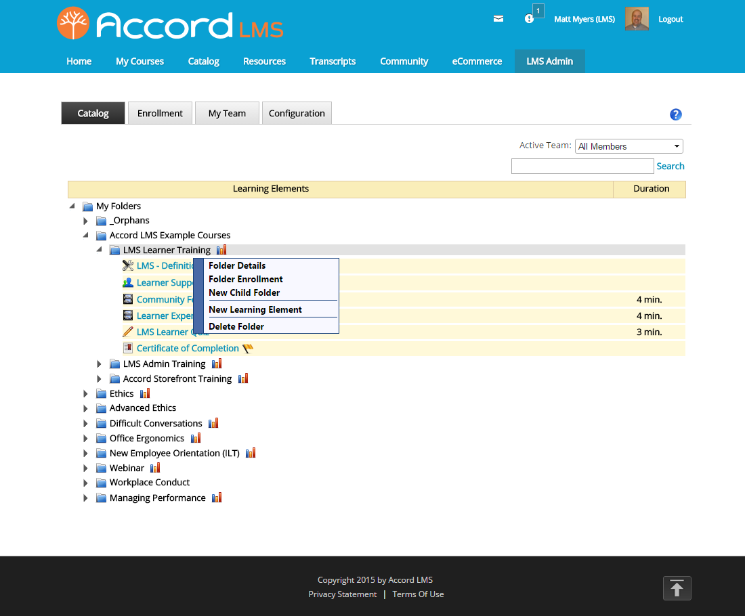Click chart icon next to Difficult Conversations
Screen dimensions: 745x616
tap(213, 422)
